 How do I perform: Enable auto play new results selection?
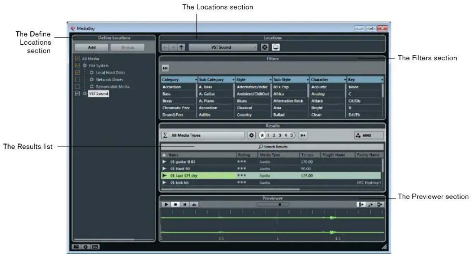pyautogui.click(x=361, y=204)
